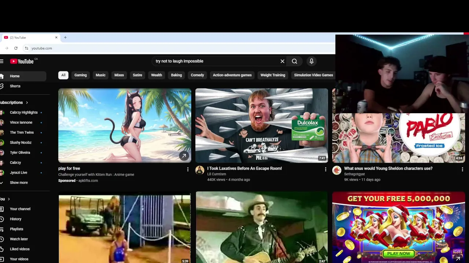469x263 pixels.
Task: Open Shorts from the sidebar
Action: coord(15,86)
